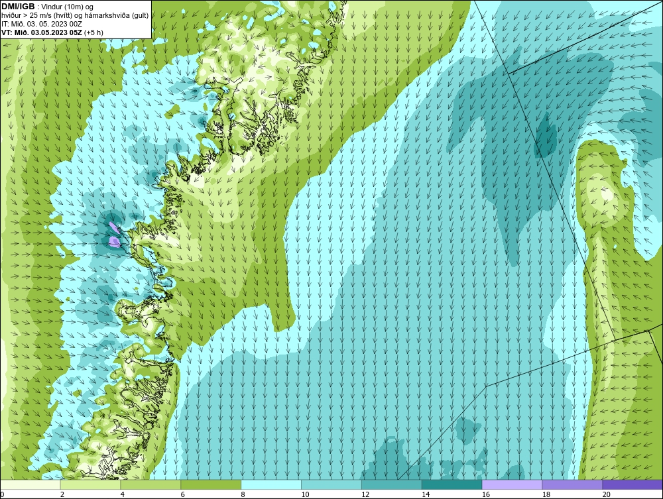Click the legend label 16

(x=486, y=494)
